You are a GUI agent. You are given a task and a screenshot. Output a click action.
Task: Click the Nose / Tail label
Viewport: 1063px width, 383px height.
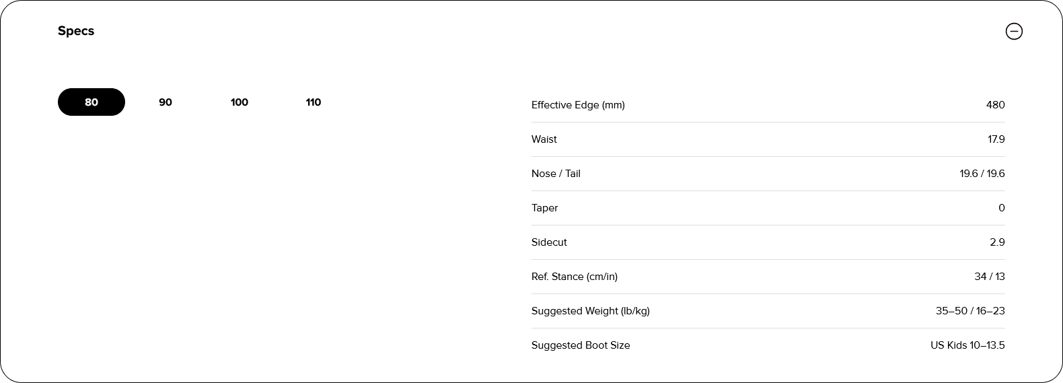[x=556, y=174]
